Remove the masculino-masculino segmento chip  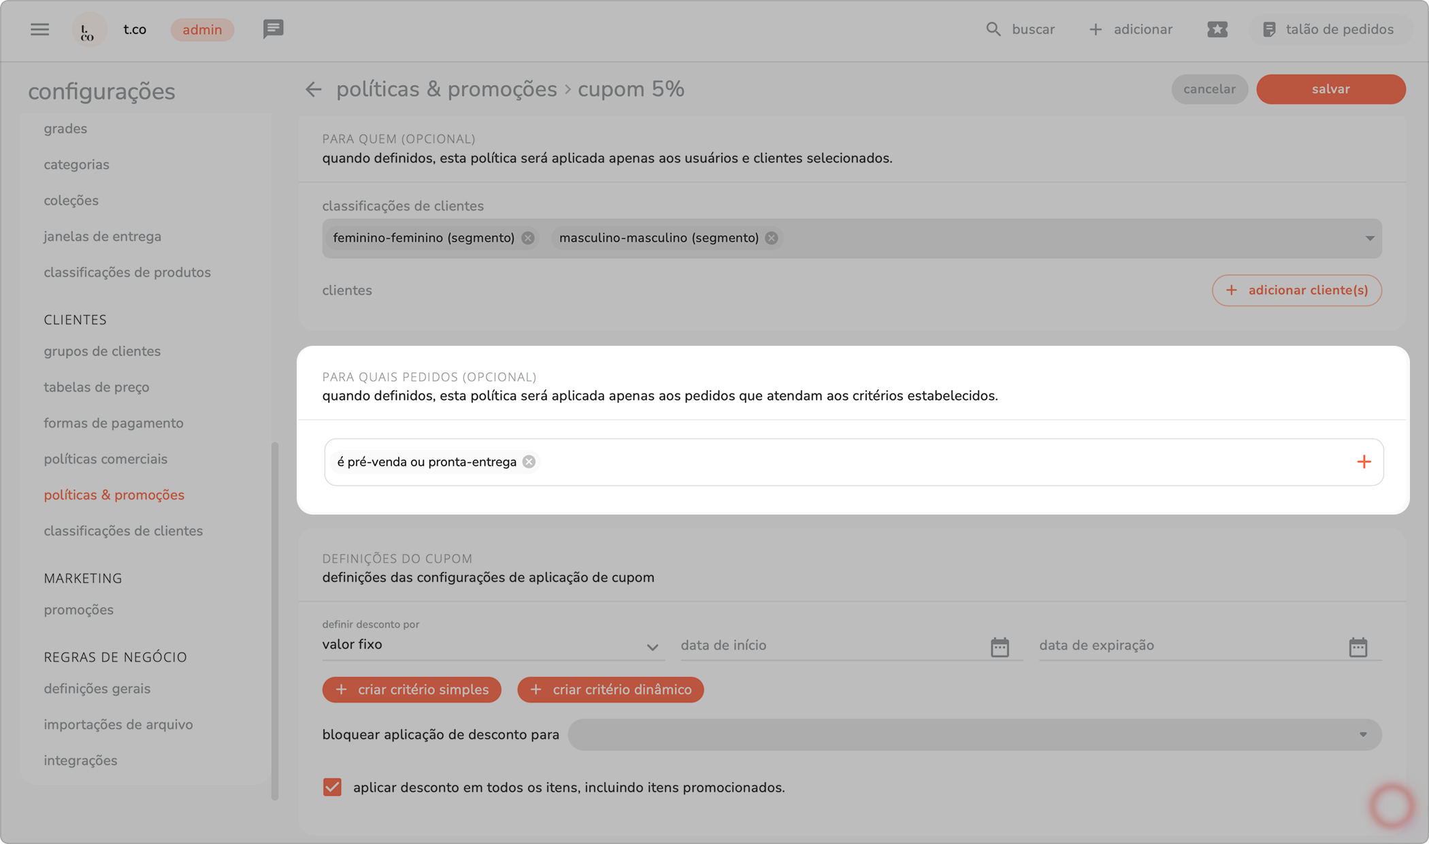click(771, 238)
